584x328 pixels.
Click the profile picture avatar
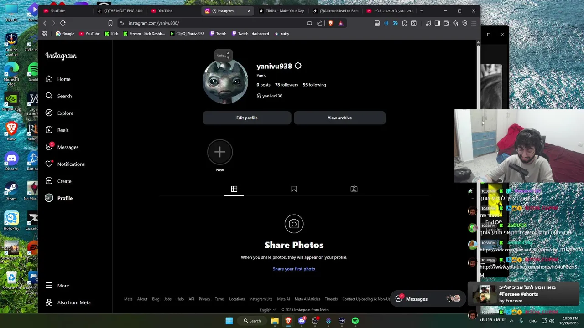225,81
